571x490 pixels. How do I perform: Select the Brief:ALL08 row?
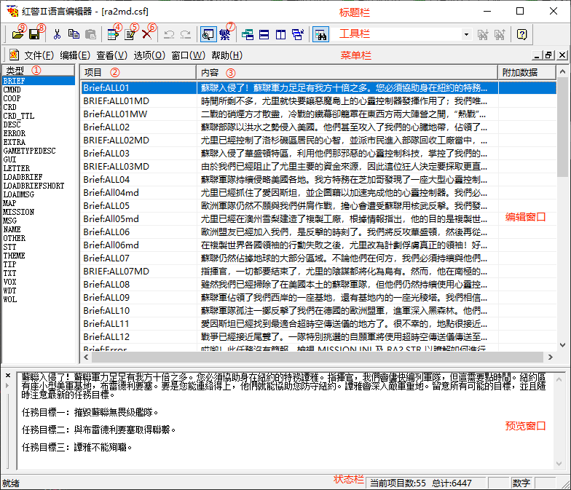pos(319,284)
